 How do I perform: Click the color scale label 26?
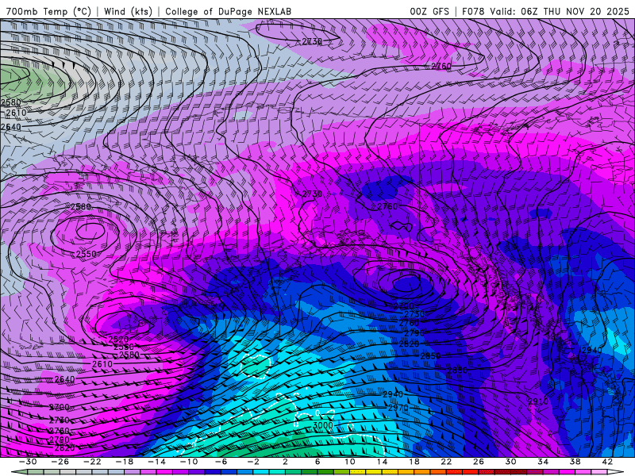click(479, 462)
